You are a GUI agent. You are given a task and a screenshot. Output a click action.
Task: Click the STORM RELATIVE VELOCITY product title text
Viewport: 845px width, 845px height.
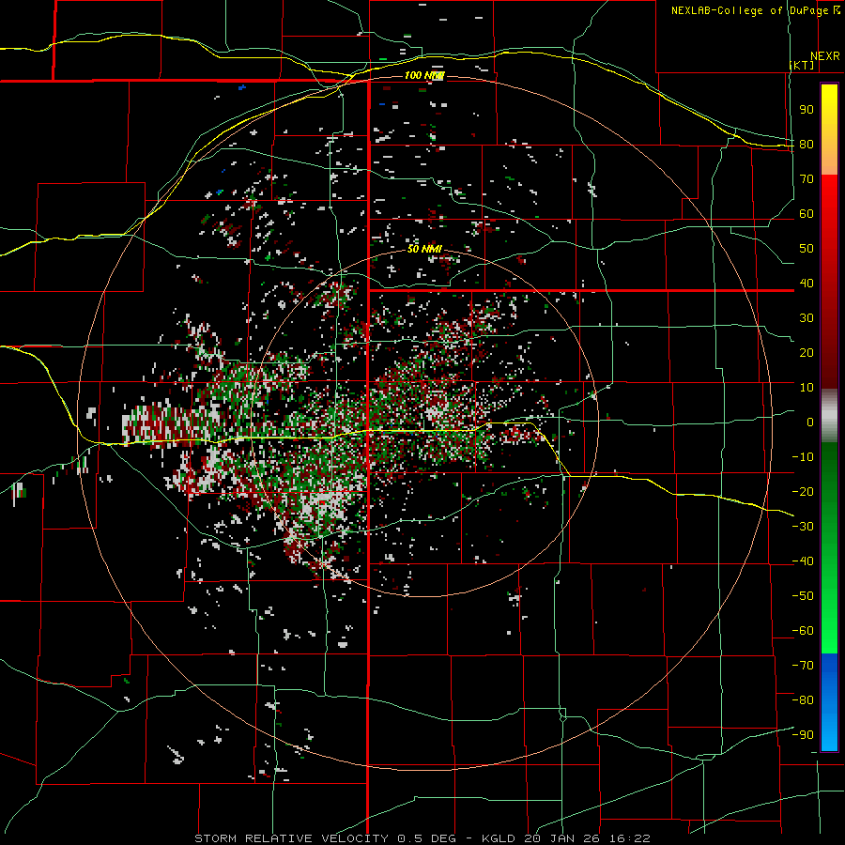tap(291, 838)
